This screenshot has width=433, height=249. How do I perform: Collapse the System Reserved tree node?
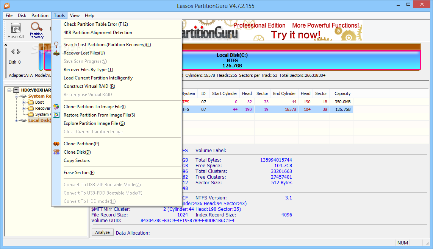[x=16, y=96]
